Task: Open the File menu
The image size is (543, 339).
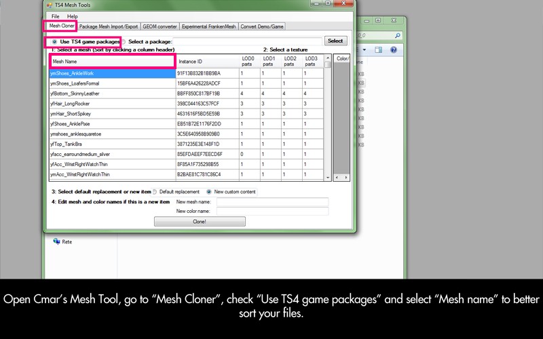Action: coord(56,16)
